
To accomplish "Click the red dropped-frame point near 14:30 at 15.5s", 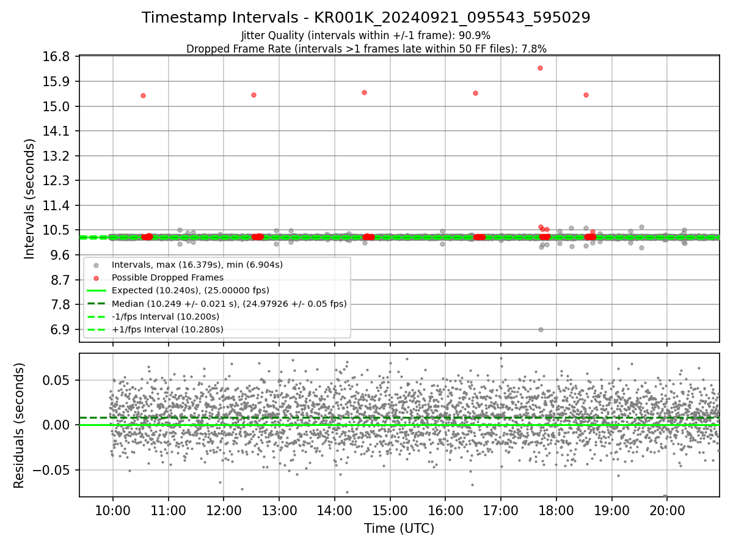I will coord(364,92).
